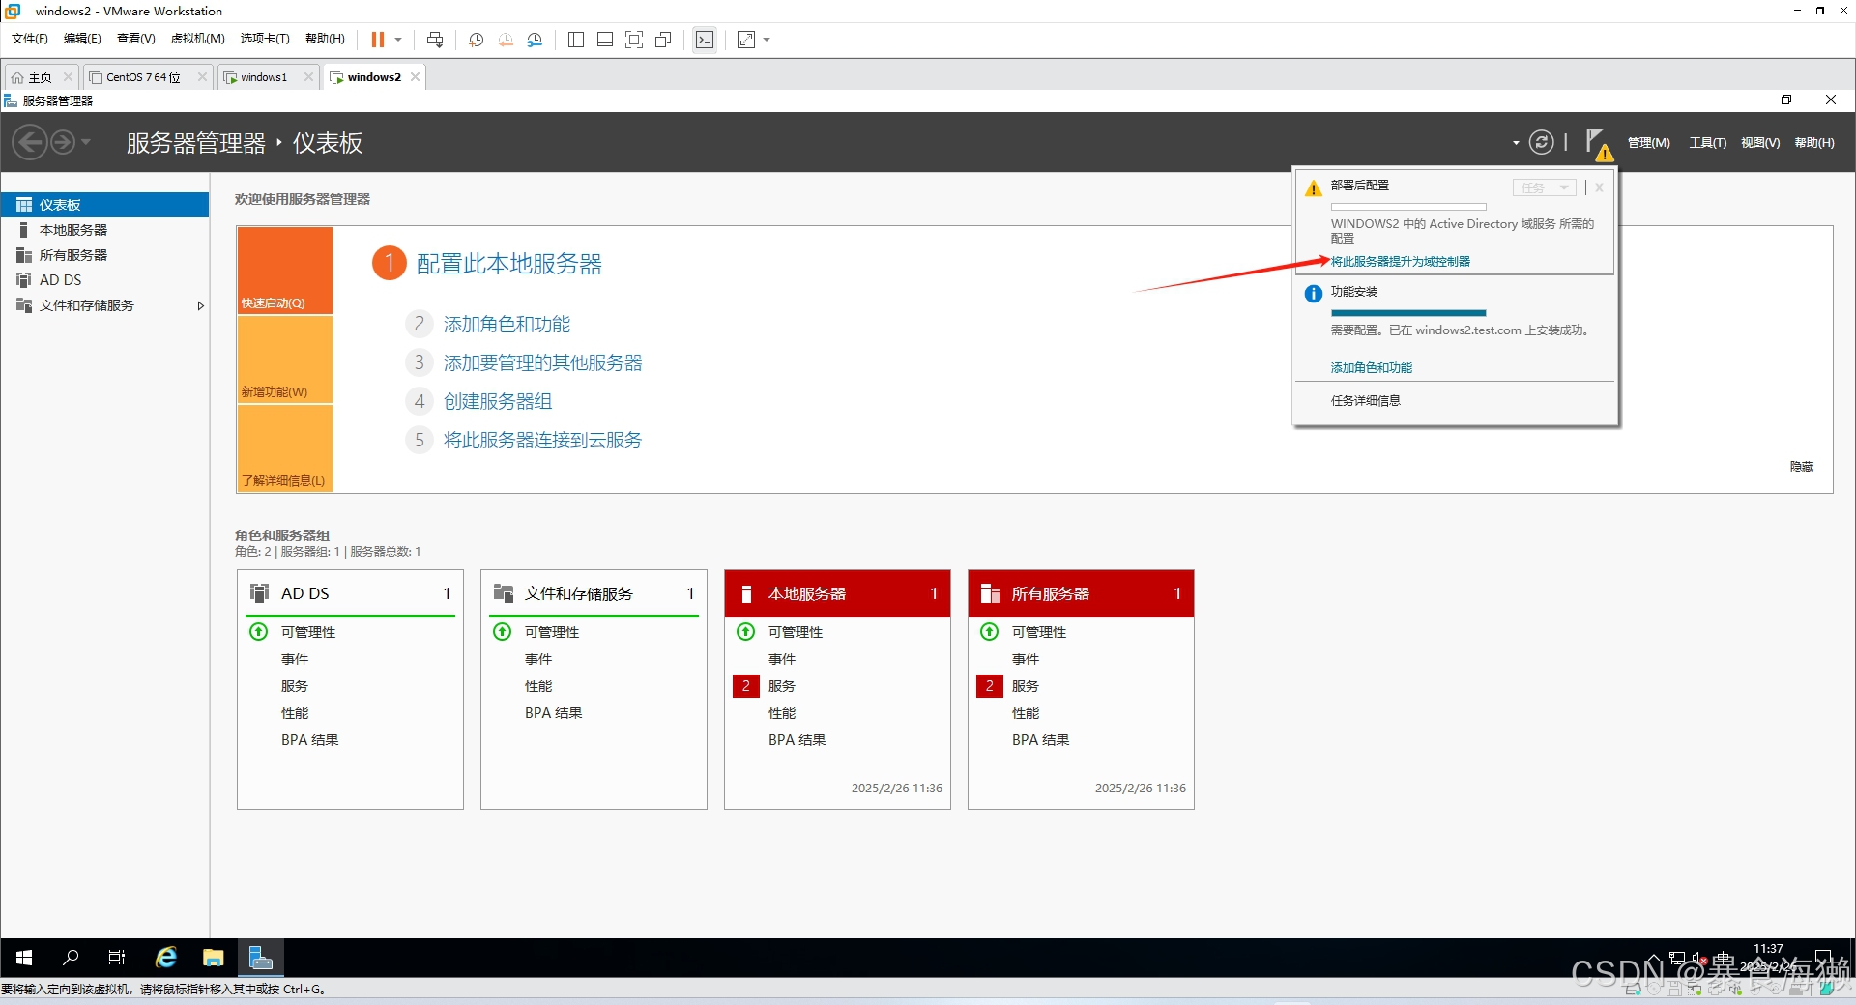Open the snapshot manager icon

pos(535,40)
